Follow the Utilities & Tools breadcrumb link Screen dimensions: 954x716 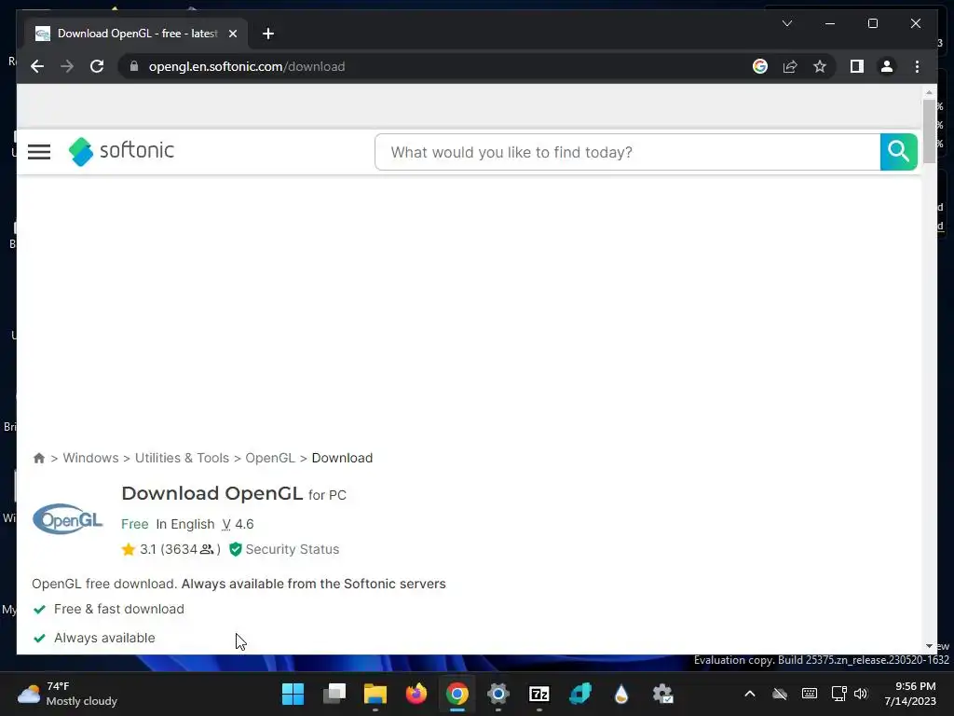point(182,458)
